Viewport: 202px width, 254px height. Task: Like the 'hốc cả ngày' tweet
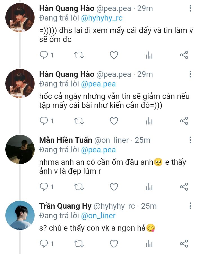(114, 121)
